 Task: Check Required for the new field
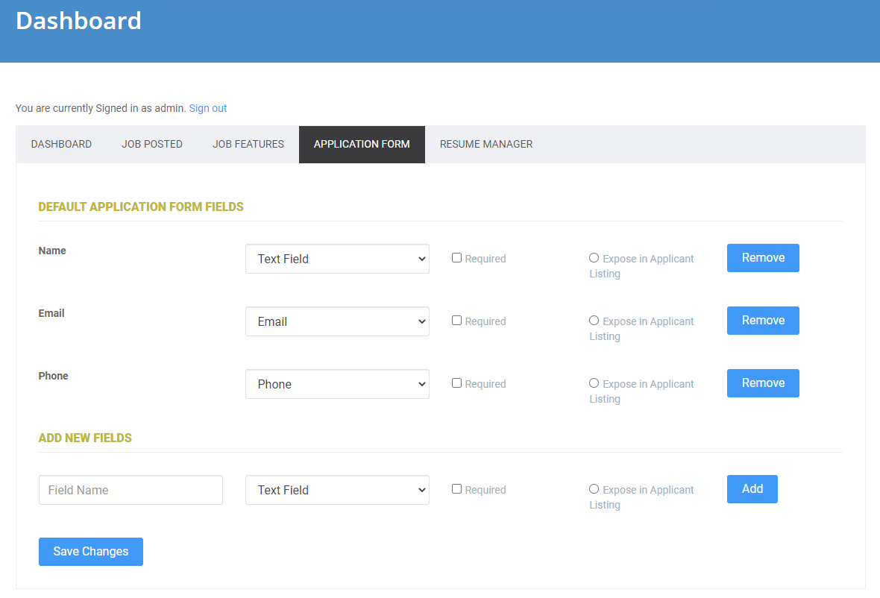(456, 489)
